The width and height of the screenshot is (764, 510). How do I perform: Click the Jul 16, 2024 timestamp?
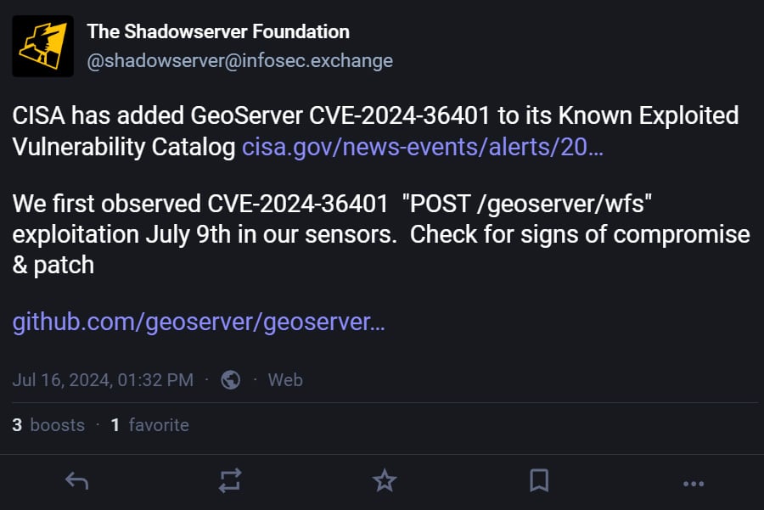pos(103,379)
